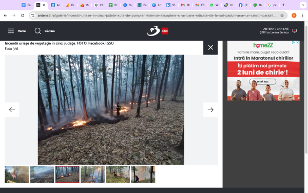Open the Antena 3 CNN logo homepage
Image resolution: width=308 pixels, height=193 pixels.
[158, 31]
